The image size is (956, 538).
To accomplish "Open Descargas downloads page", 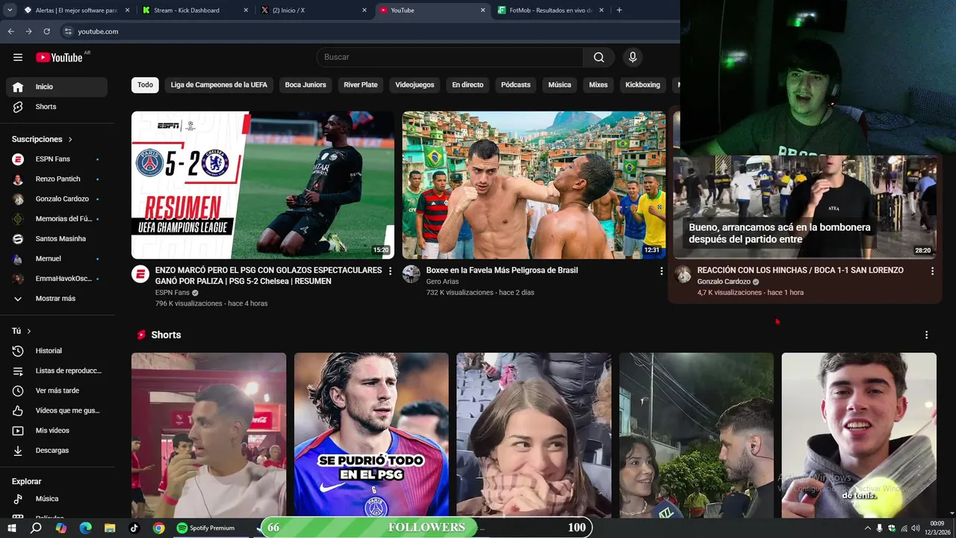I will [57, 451].
